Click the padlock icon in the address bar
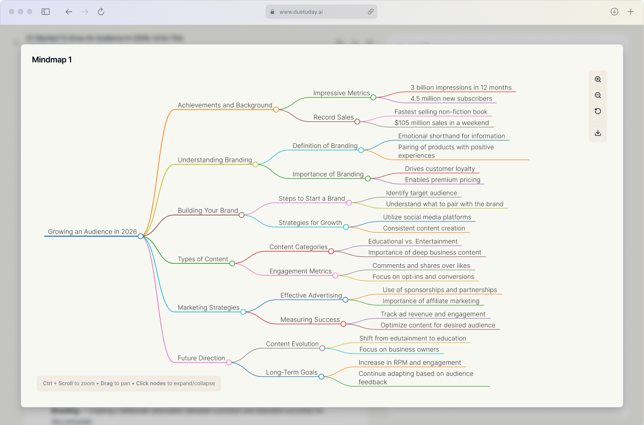Image resolution: width=644 pixels, height=425 pixels. pyautogui.click(x=272, y=12)
